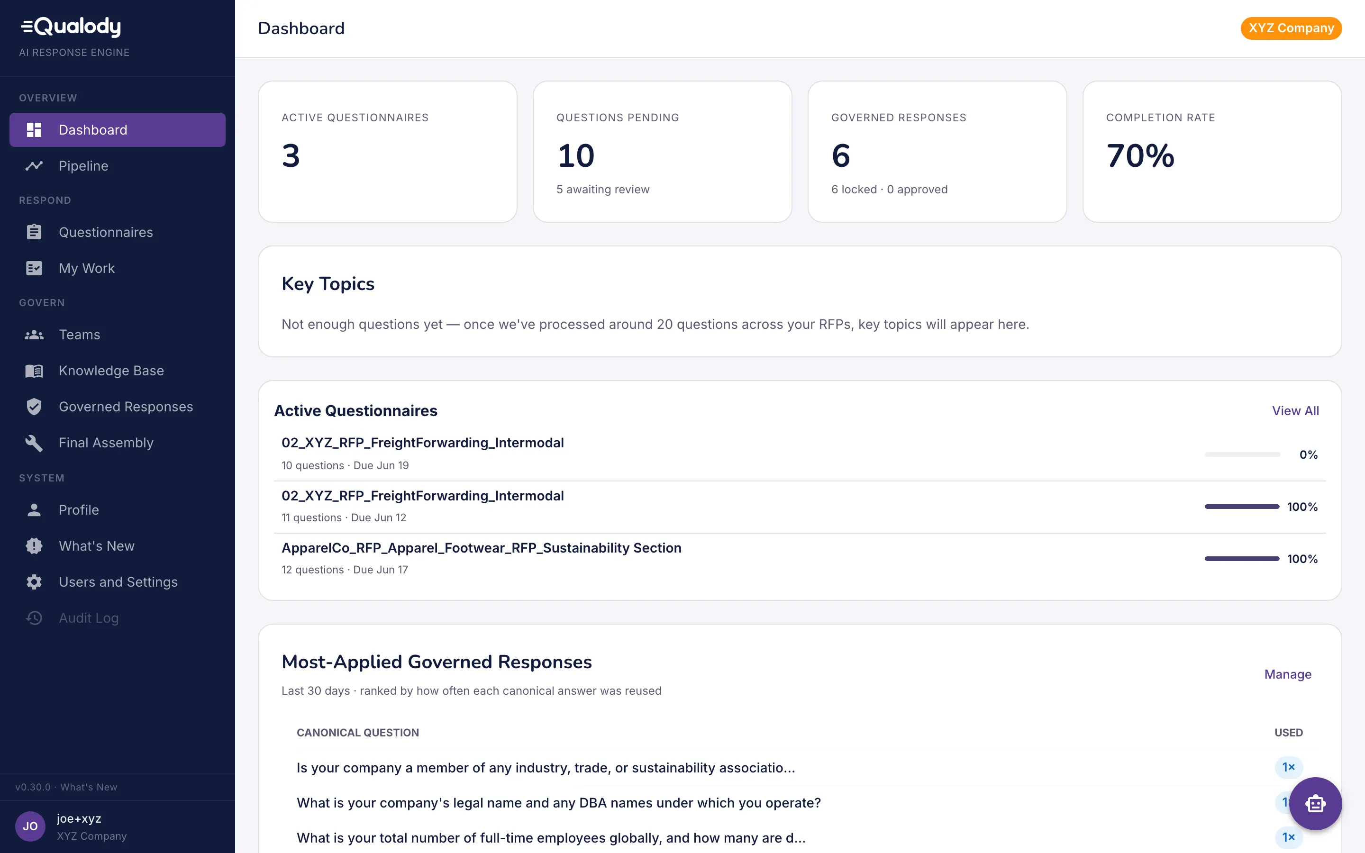
Task: Navigate to Teams
Action: [x=118, y=335]
